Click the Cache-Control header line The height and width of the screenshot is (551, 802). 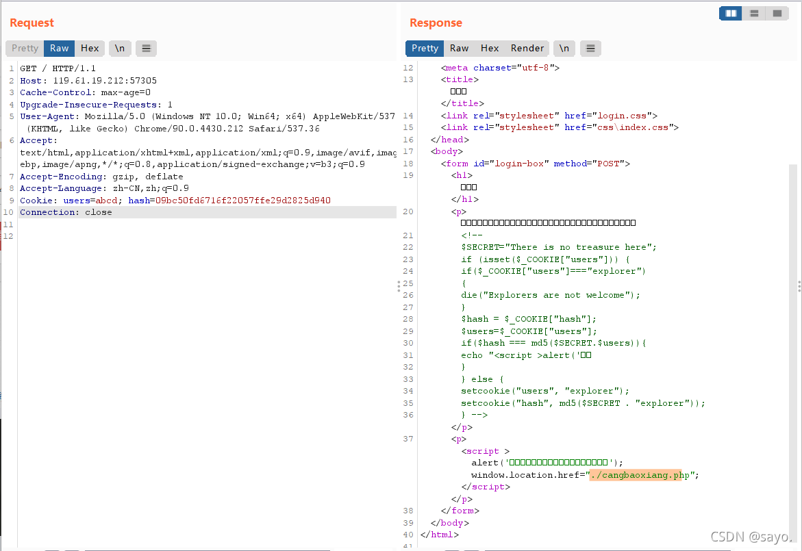tap(86, 92)
